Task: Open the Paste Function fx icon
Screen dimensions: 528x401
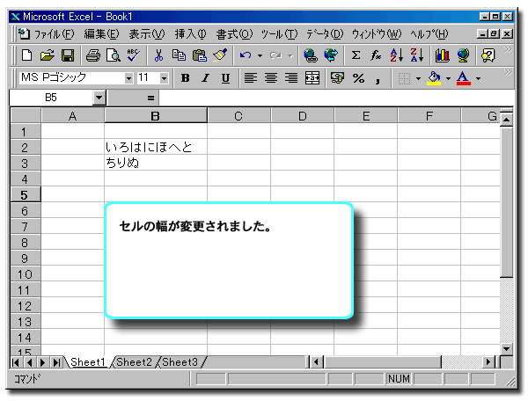Action: click(376, 55)
